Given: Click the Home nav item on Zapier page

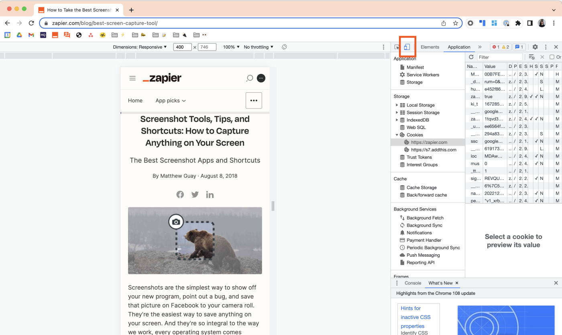Looking at the screenshot, I should coord(135,100).
